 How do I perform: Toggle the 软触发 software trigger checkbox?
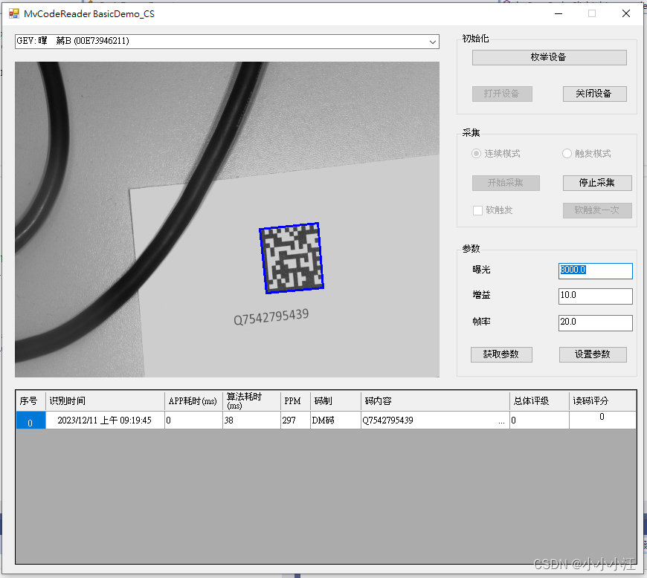point(477,210)
